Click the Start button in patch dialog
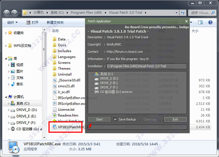This screenshot has width=219, height=157. click(x=99, y=119)
